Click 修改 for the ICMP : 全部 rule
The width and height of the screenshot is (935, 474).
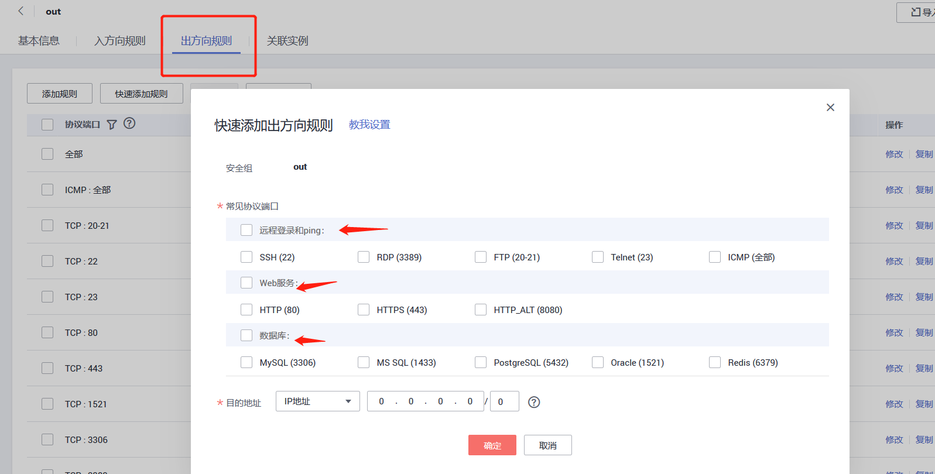tap(894, 190)
